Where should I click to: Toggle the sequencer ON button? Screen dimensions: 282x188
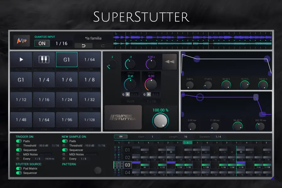click(x=121, y=137)
